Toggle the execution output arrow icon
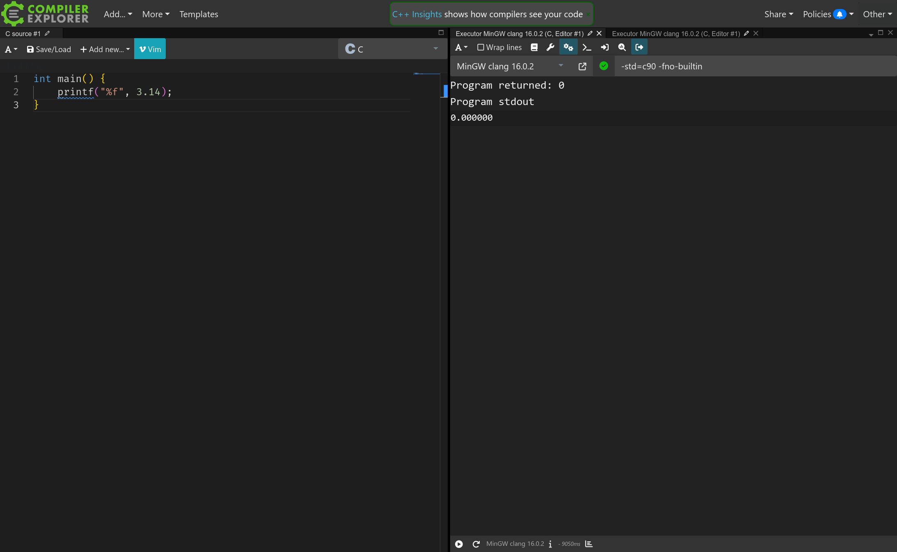The height and width of the screenshot is (552, 897). [639, 48]
